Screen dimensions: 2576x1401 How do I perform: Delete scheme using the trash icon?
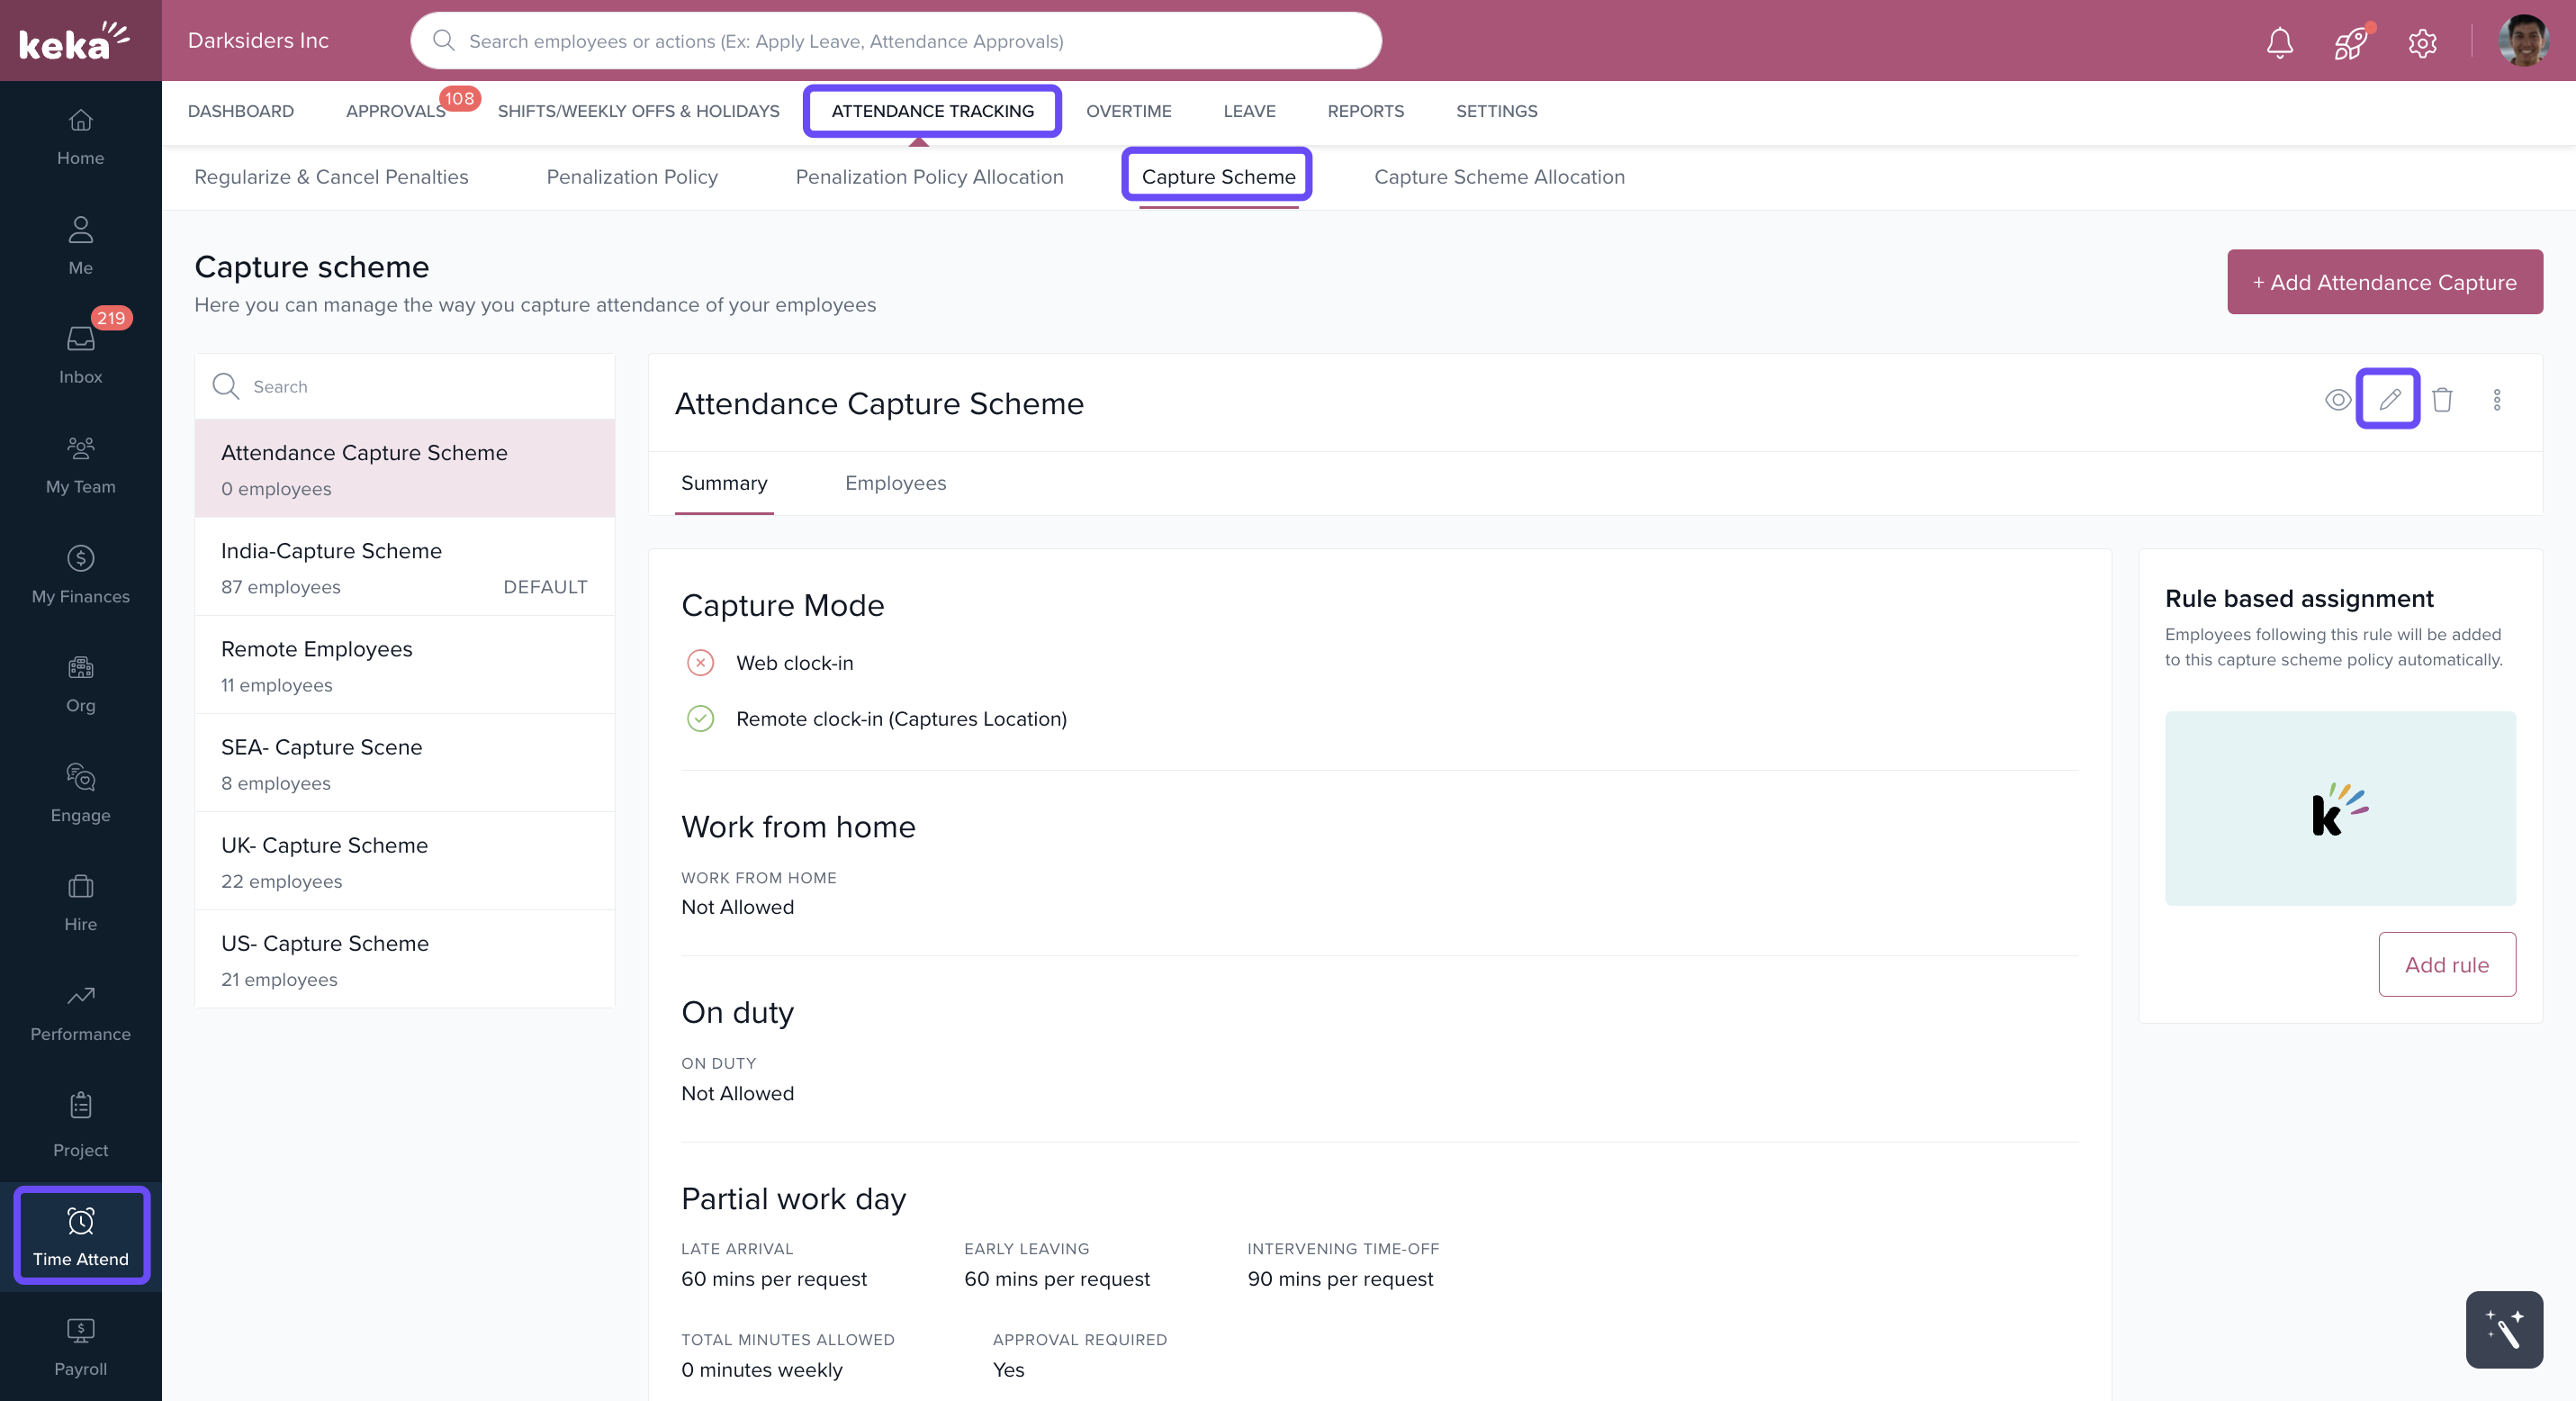click(x=2442, y=400)
